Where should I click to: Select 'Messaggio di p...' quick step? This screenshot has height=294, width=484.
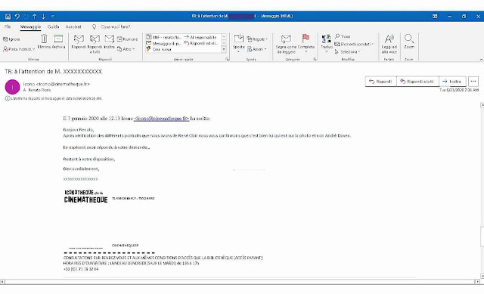tap(164, 44)
